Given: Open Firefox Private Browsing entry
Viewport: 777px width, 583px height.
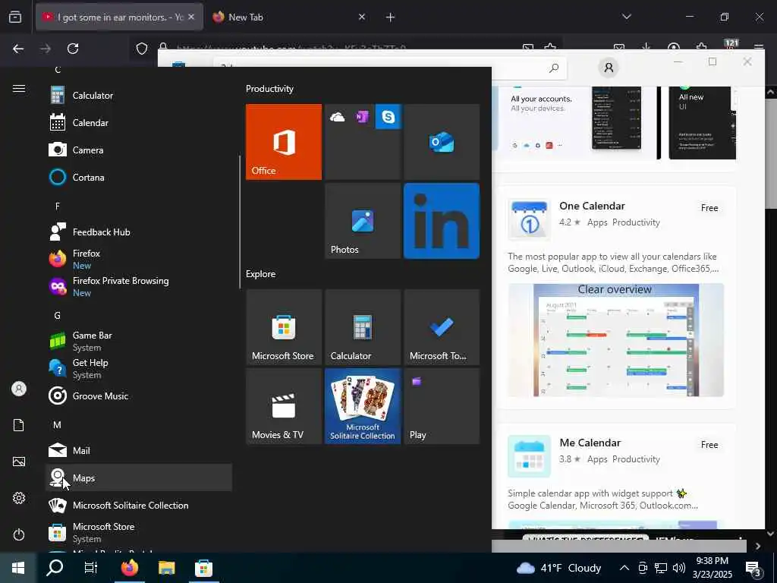Looking at the screenshot, I should tap(139, 286).
